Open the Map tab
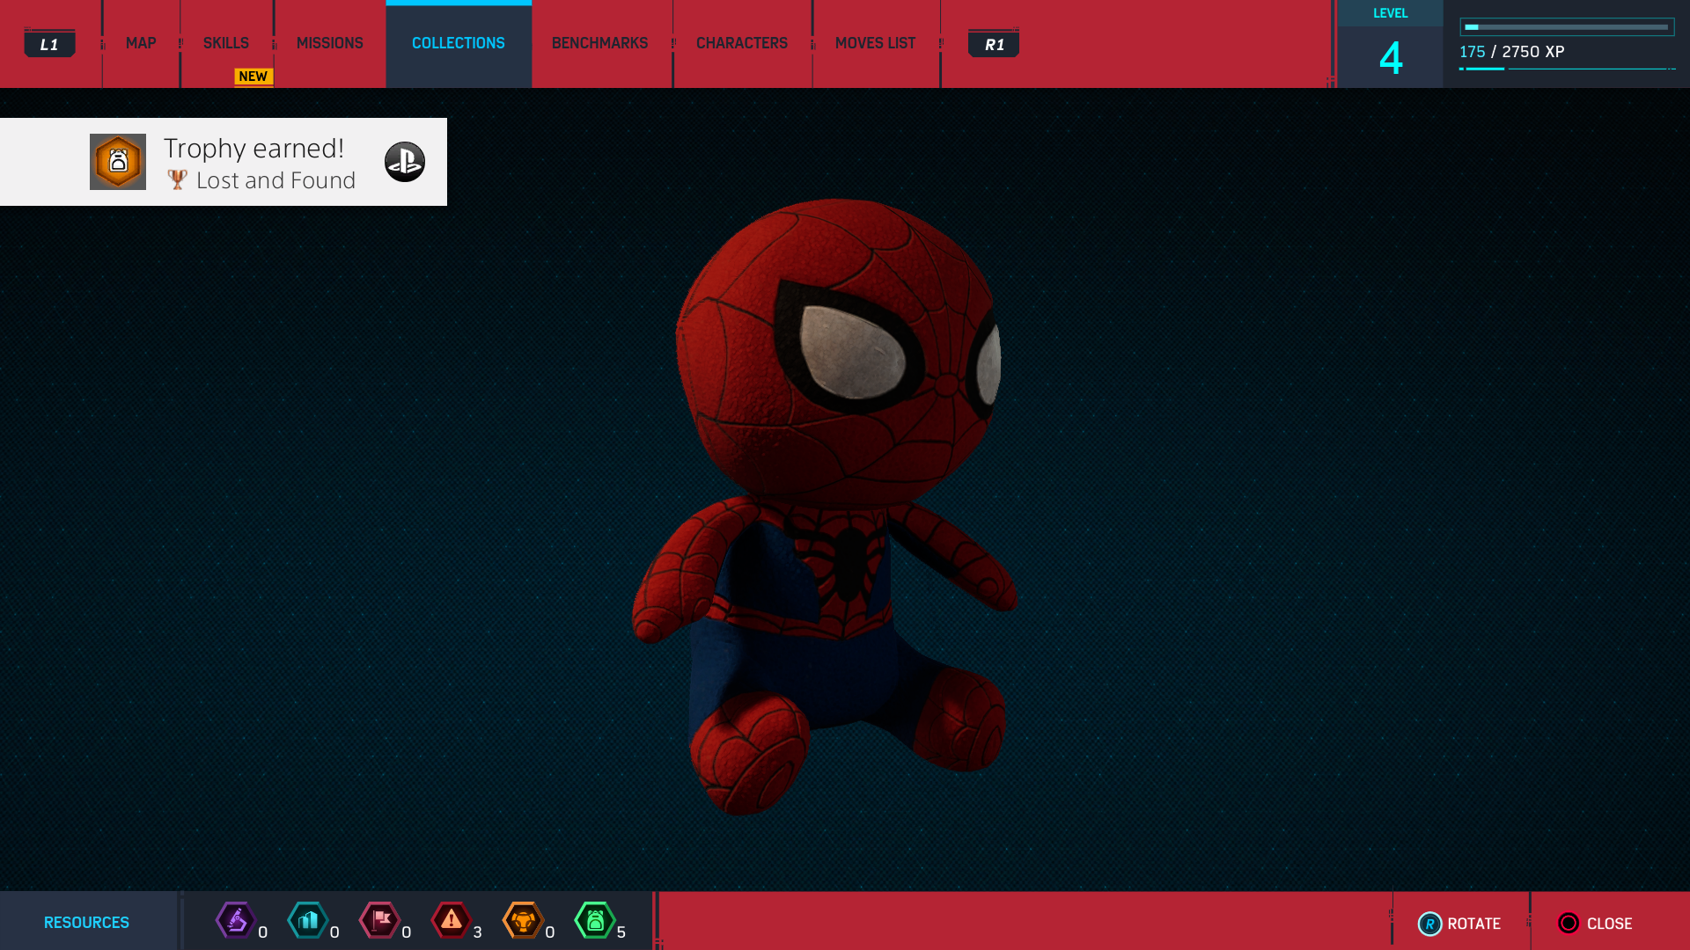The width and height of the screenshot is (1690, 950). point(141,43)
